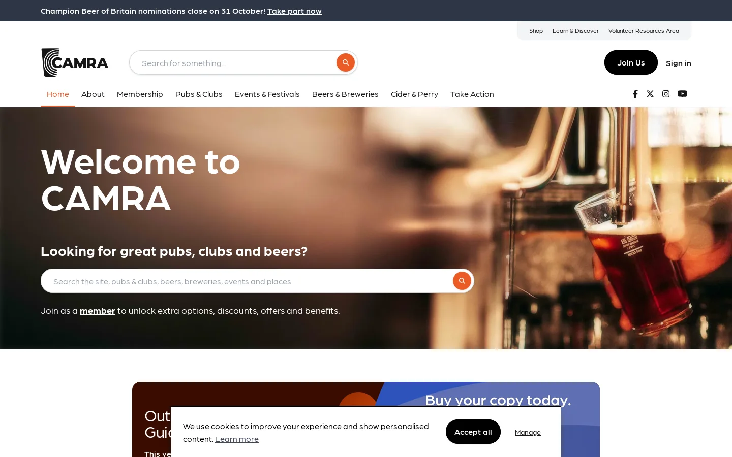This screenshot has width=732, height=457.
Task: Click the CAMRA logo
Action: (75, 62)
